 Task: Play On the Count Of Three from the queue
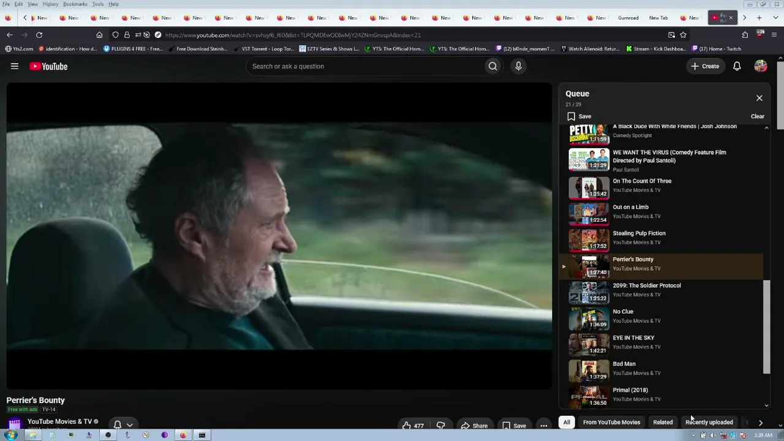click(x=661, y=188)
